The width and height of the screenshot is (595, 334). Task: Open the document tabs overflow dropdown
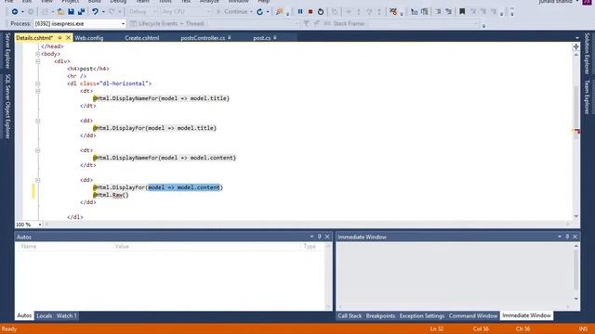coord(577,38)
